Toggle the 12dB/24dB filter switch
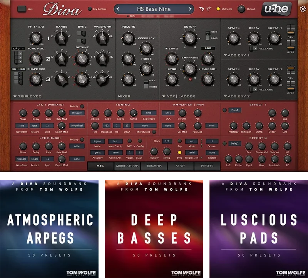Screen dimensions: 308x278 tap(208, 35)
